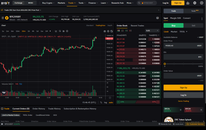Image resolution: width=206 pixels, height=130 pixels.
Task: Expand the Buy Crypto menu
Action: pyautogui.click(x=48, y=3)
